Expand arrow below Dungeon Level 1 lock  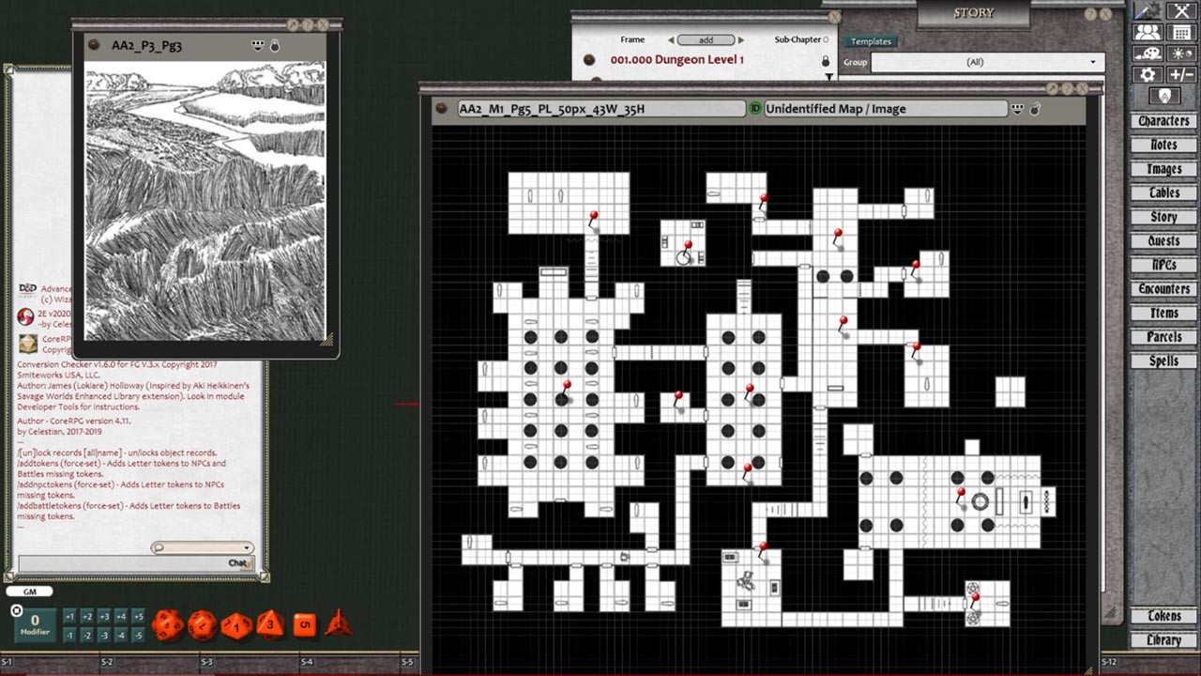coord(828,77)
